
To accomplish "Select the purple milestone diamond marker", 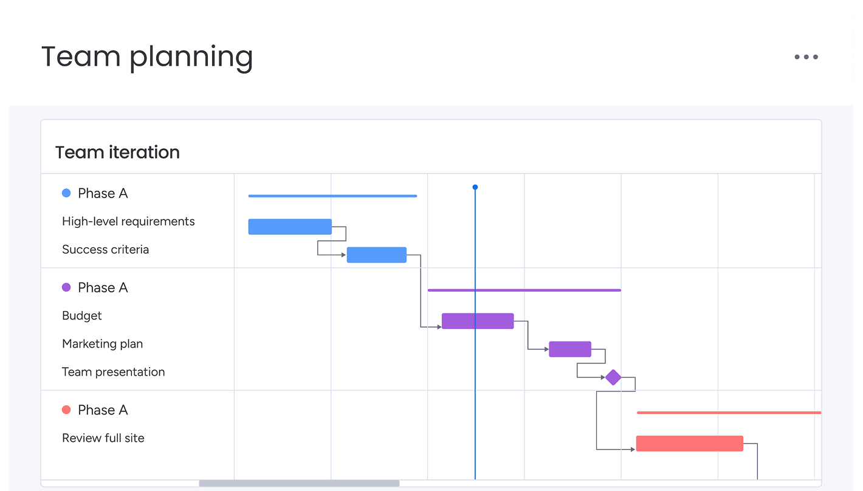I will pyautogui.click(x=613, y=377).
